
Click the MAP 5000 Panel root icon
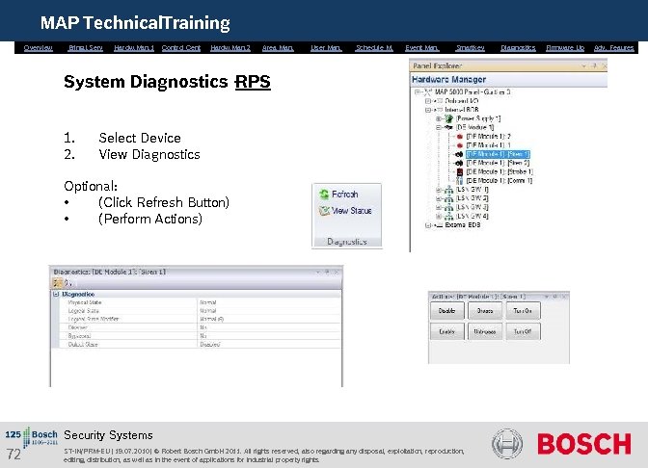(428, 92)
